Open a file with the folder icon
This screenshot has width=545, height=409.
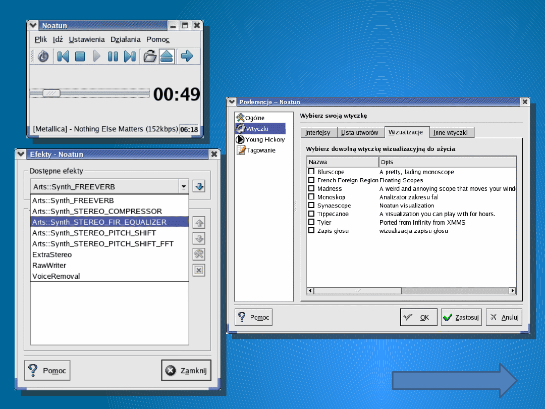point(149,56)
